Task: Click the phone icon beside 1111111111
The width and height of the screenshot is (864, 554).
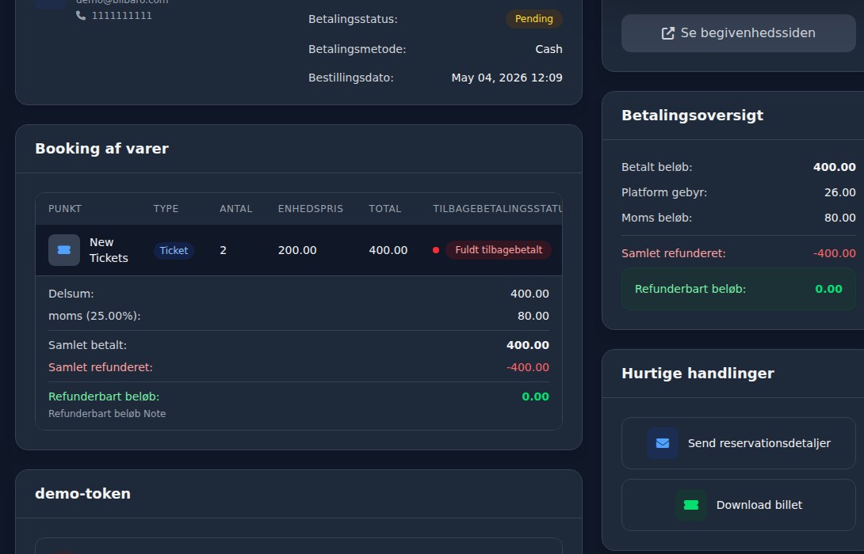Action: (x=81, y=15)
